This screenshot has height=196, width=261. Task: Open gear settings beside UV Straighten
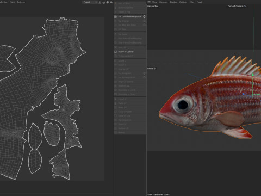pos(144,73)
